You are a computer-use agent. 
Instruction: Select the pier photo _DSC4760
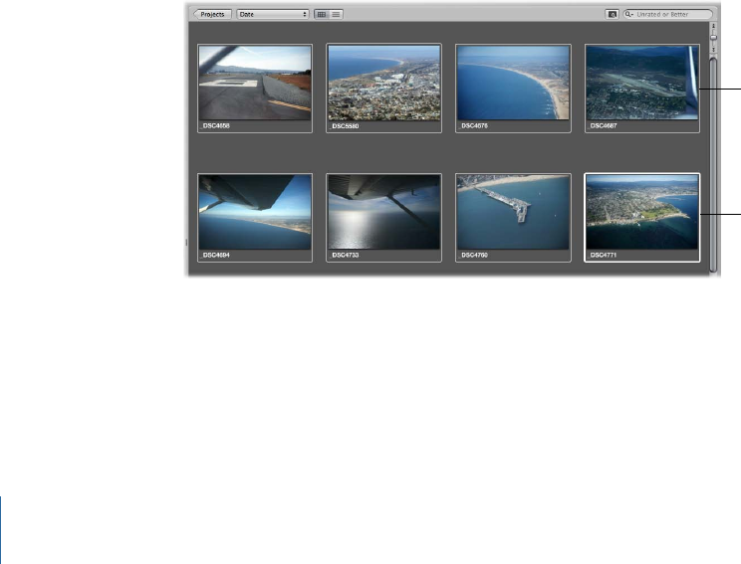click(513, 212)
